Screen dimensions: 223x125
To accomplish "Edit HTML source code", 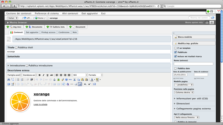I will [x=70, y=80].
